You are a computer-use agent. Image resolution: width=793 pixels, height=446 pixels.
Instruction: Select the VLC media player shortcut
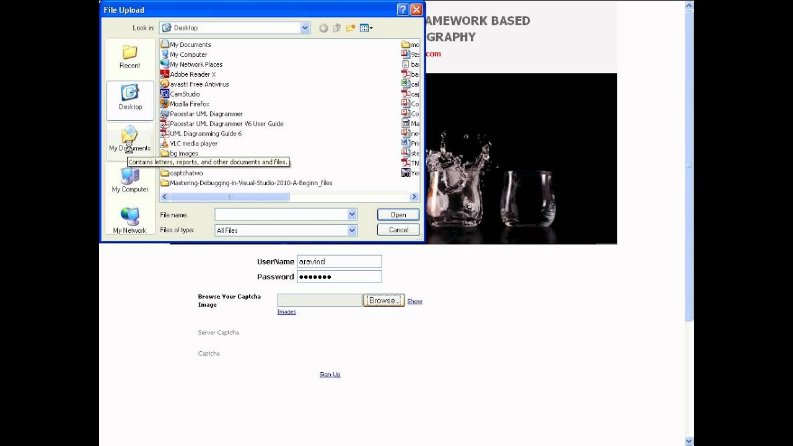pyautogui.click(x=189, y=144)
